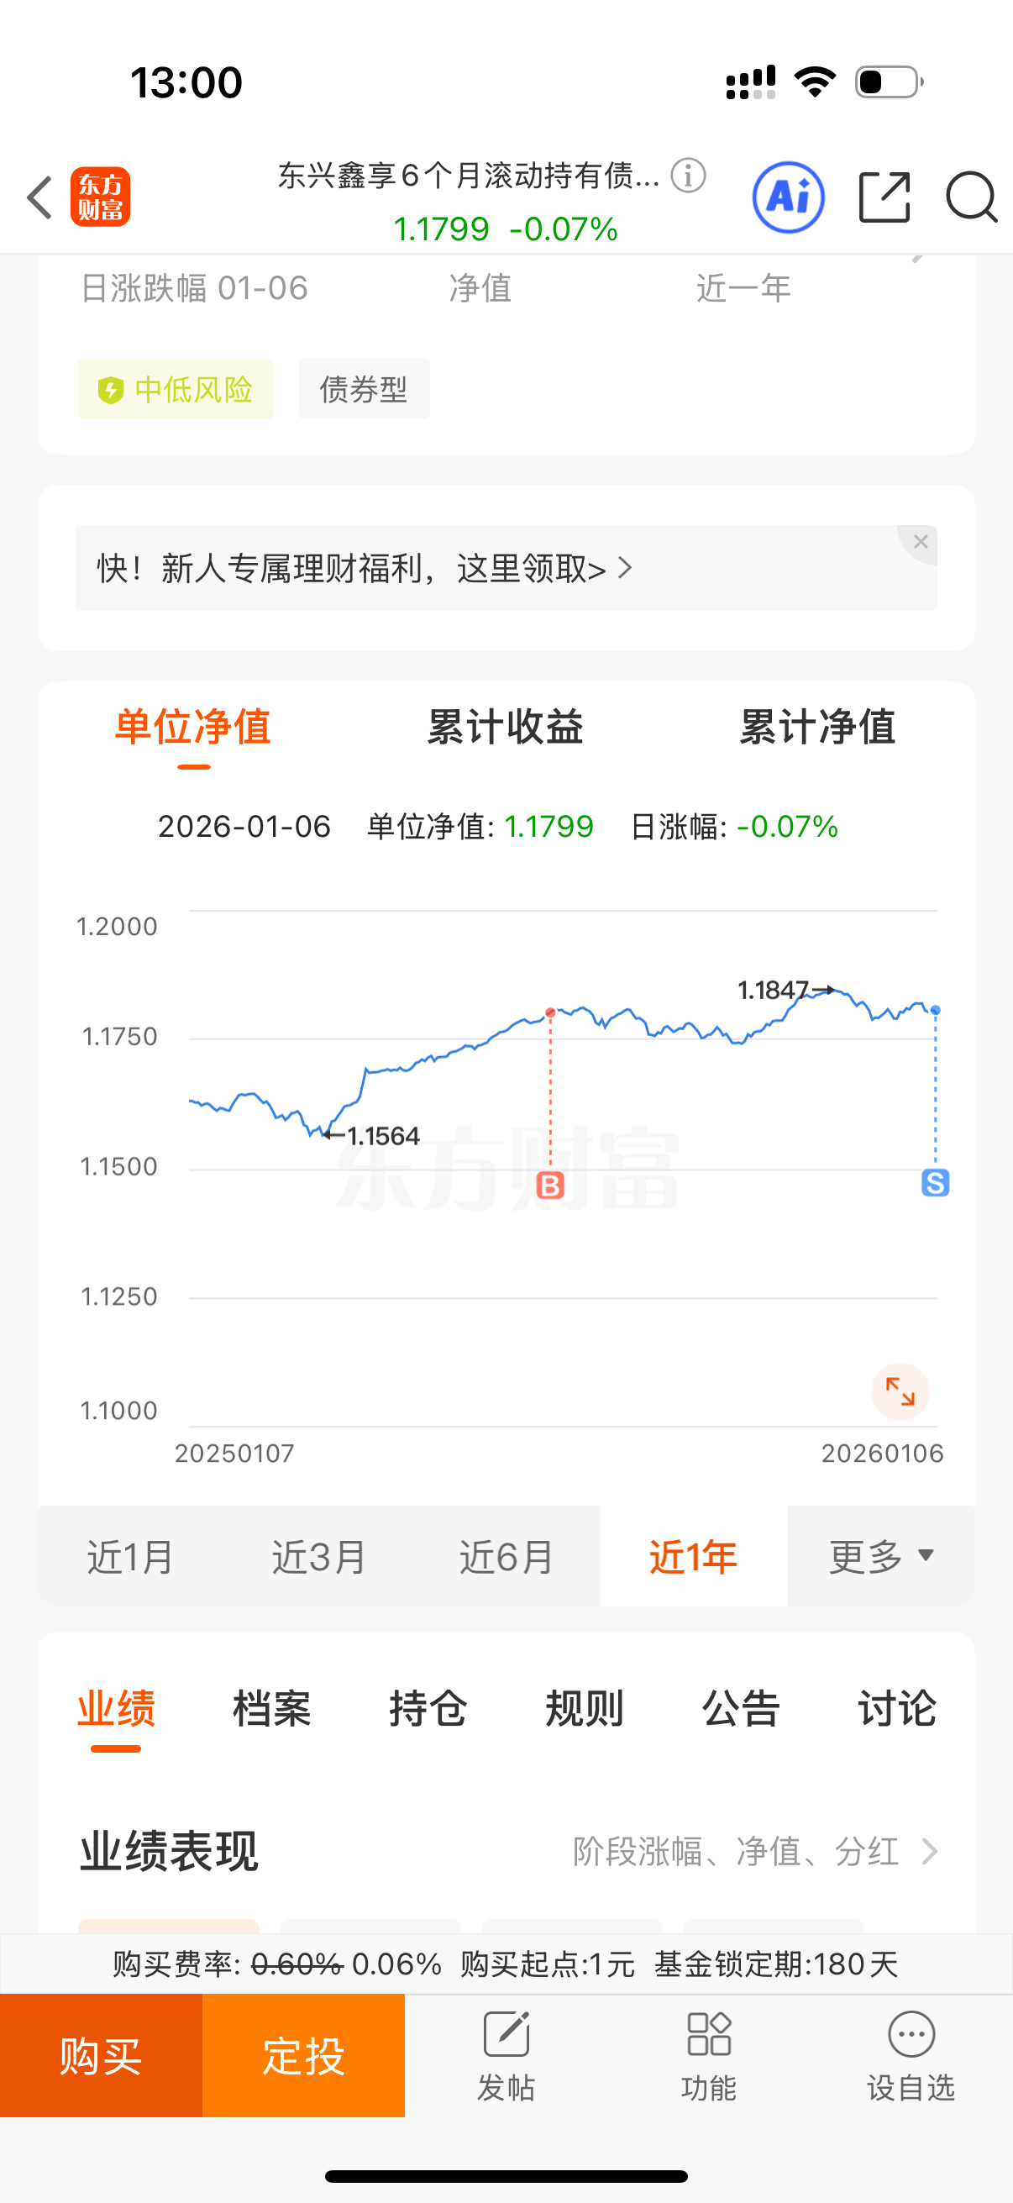Screen dimensions: 1013x2203
Task: Tap the orange 购买 button
Action: pyautogui.click(x=101, y=2056)
